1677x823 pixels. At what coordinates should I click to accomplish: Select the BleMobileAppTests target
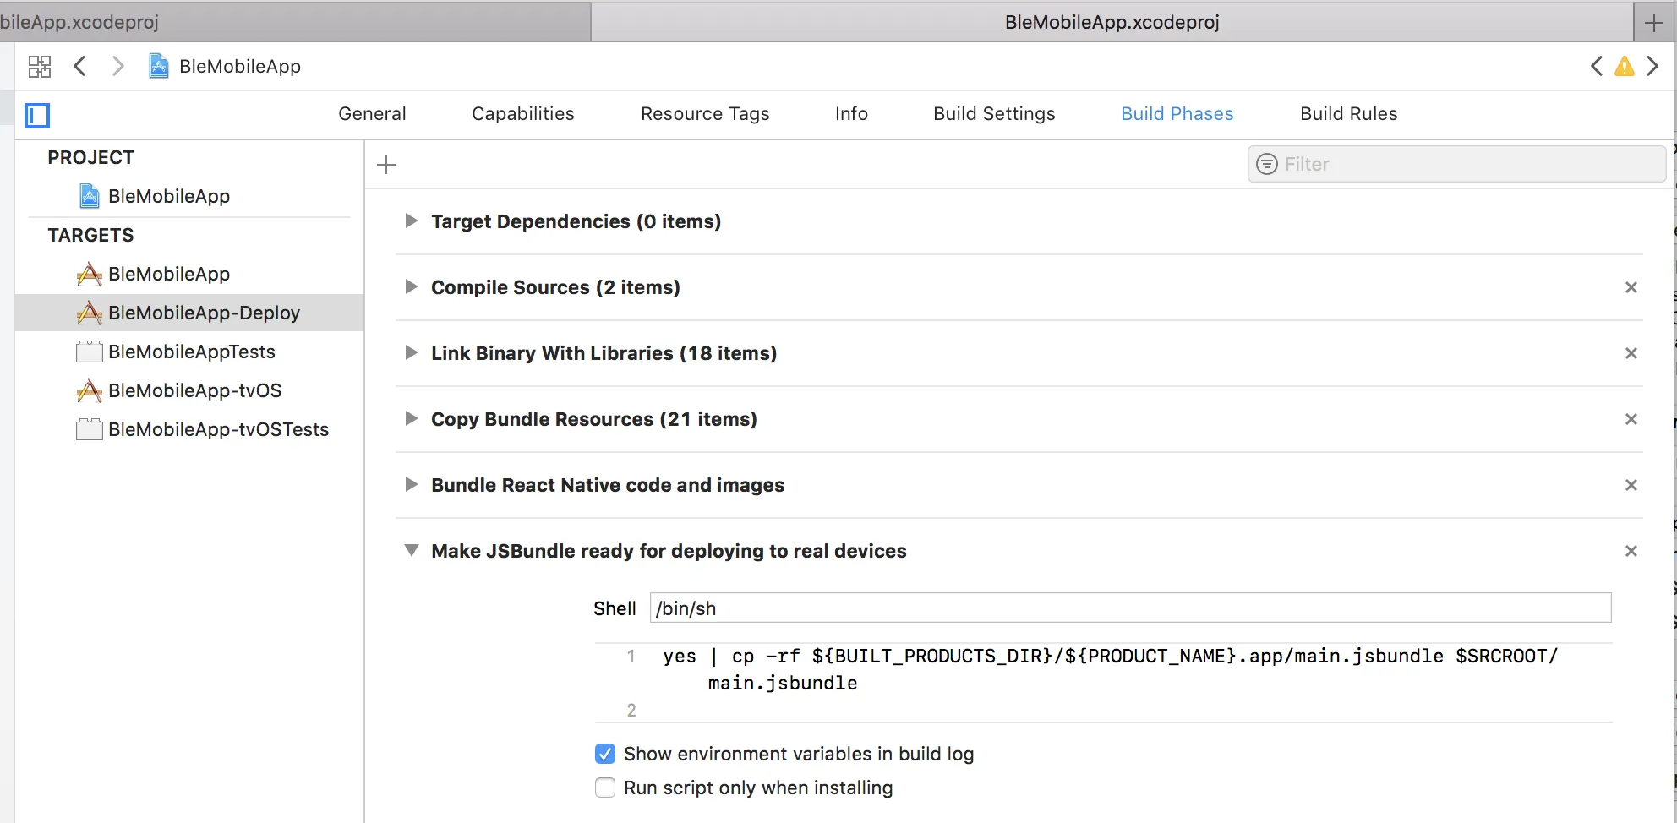(x=191, y=352)
